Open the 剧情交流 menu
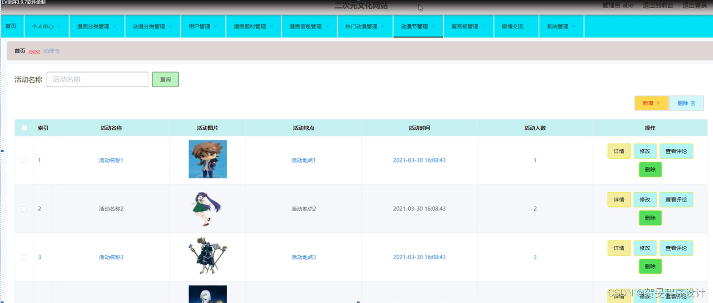Viewport: 713px width, 303px height. (516, 26)
